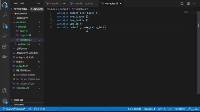Open terraform.tfvars file
The image size is (200, 112).
[x=25, y=84]
